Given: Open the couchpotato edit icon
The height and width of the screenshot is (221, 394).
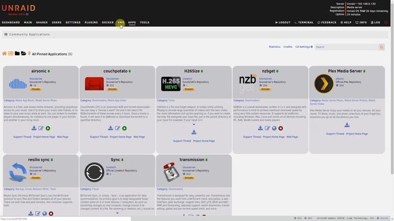Looking at the screenshot, I should (x=118, y=128).
